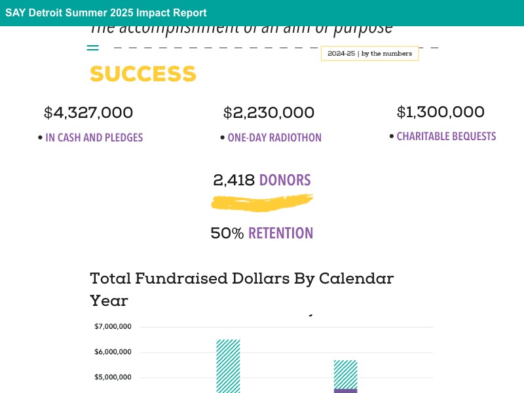Viewport: 524px width, 393px height.
Task: Click the yellow brush stroke underline
Action: (x=262, y=203)
